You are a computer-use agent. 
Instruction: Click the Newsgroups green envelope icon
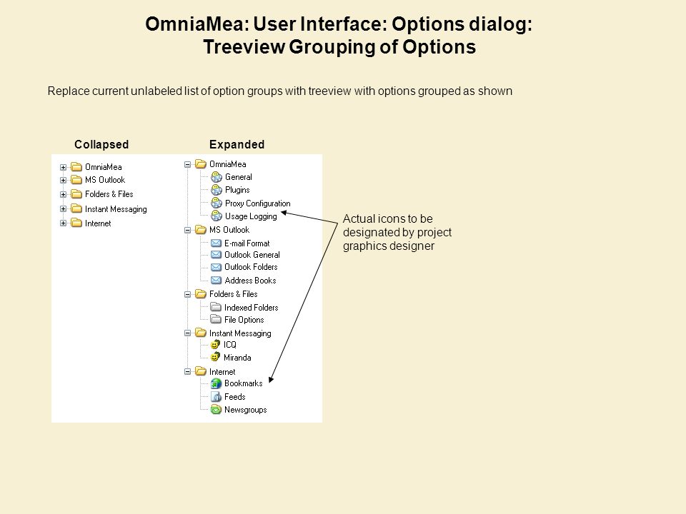pyautogui.click(x=216, y=410)
